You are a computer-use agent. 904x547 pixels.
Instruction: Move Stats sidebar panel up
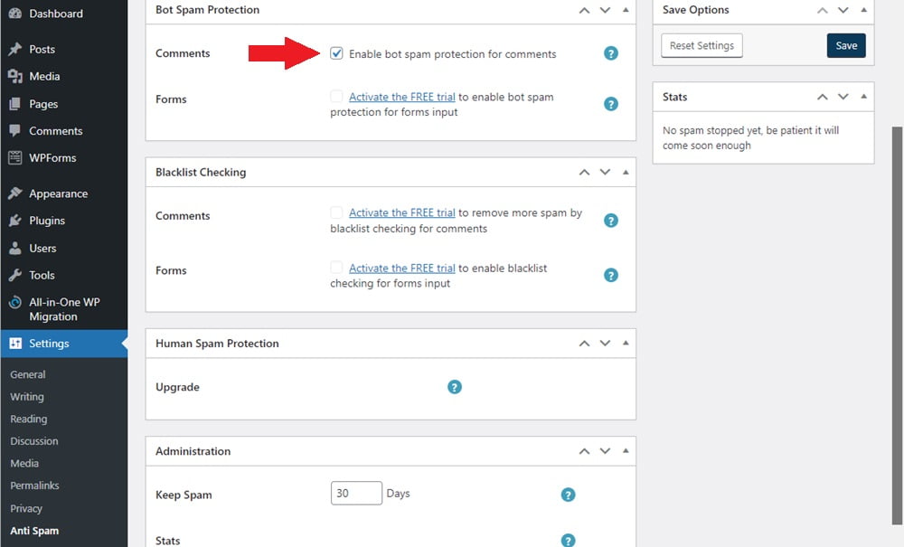pyautogui.click(x=822, y=97)
